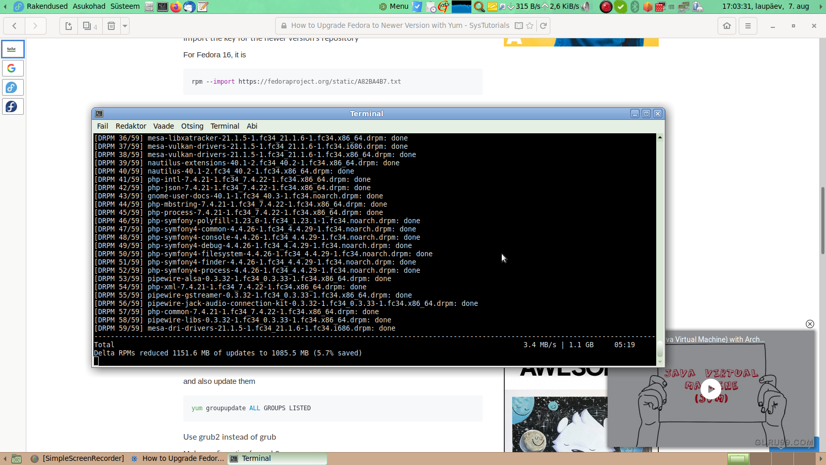Launch the terminal from the top panel
Image resolution: width=826 pixels, height=465 pixels.
(163, 7)
